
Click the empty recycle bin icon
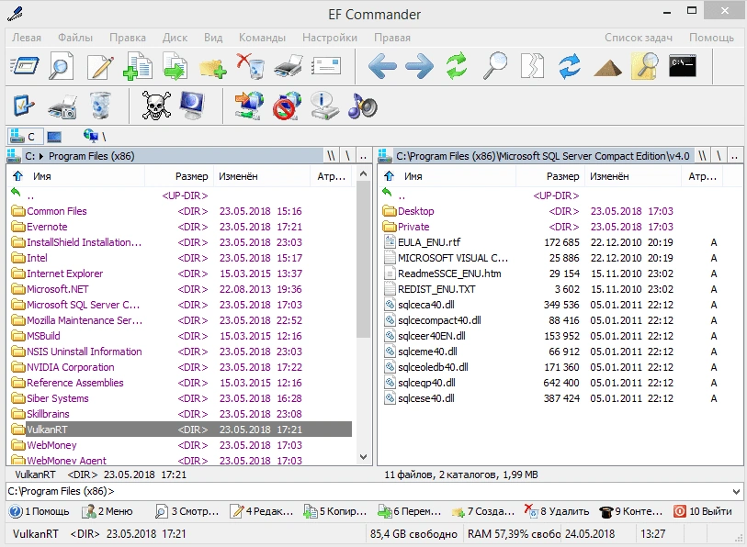[100, 106]
